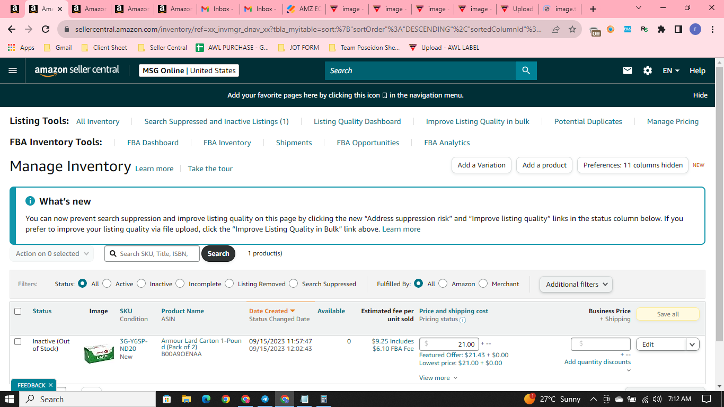Open a new browser tab with the plus button
This screenshot has width=724, height=407.
click(593, 9)
